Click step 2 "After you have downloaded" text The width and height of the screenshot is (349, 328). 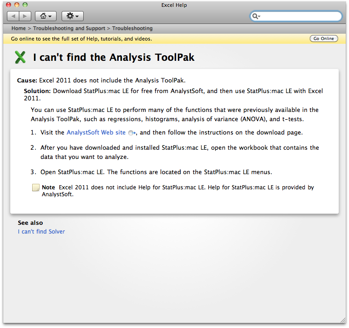pyautogui.click(x=180, y=152)
